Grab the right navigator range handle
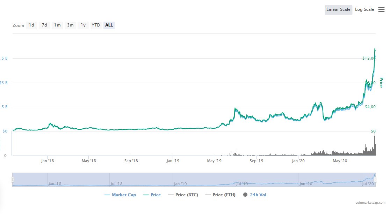Screen dimensions: 390x219 click(376, 180)
